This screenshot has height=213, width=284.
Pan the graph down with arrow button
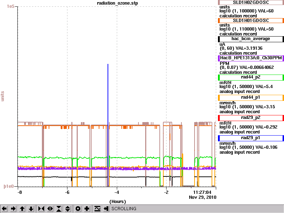point(31,209)
